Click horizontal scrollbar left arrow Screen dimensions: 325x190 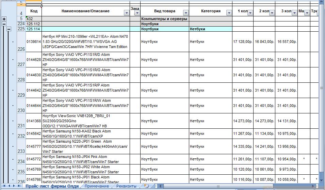160,186
